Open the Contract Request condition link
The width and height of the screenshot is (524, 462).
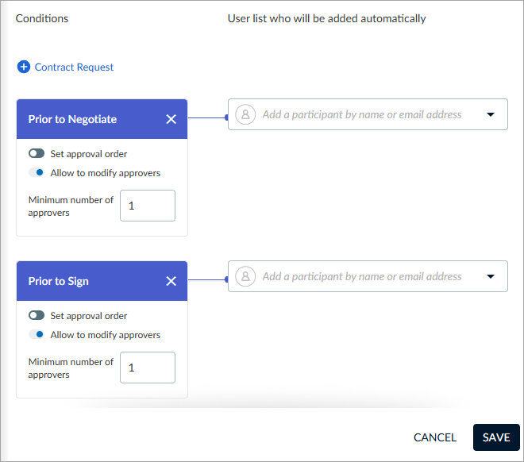(x=74, y=67)
